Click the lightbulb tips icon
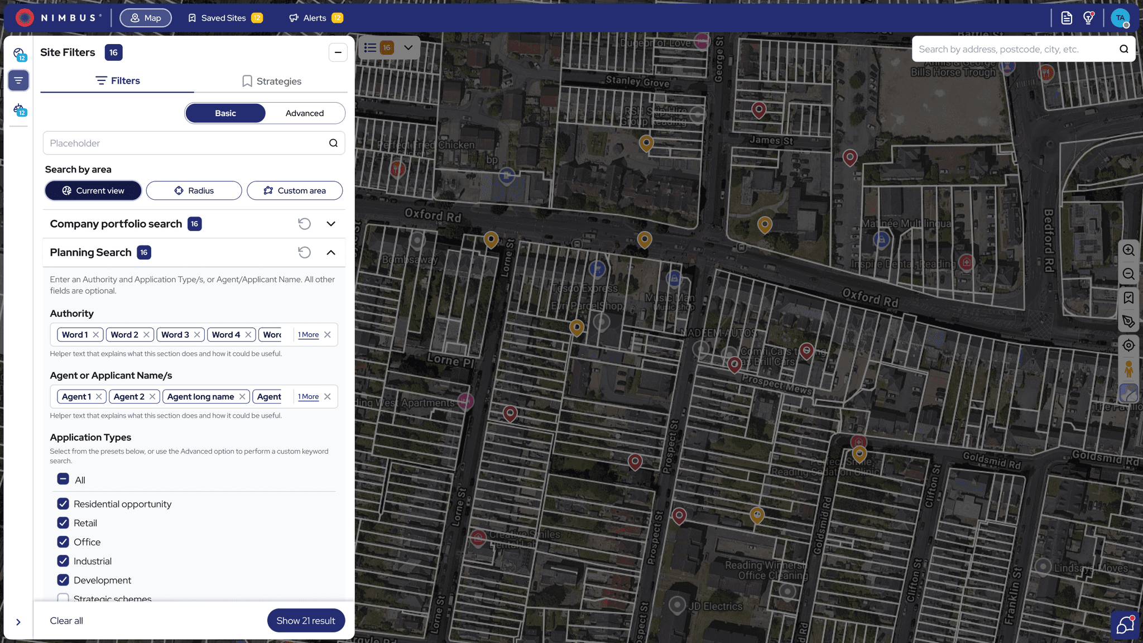Image resolution: width=1143 pixels, height=643 pixels. click(1088, 18)
